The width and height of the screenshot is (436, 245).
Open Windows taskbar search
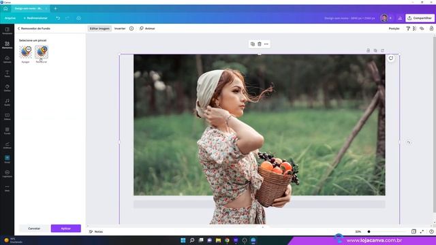192,240
